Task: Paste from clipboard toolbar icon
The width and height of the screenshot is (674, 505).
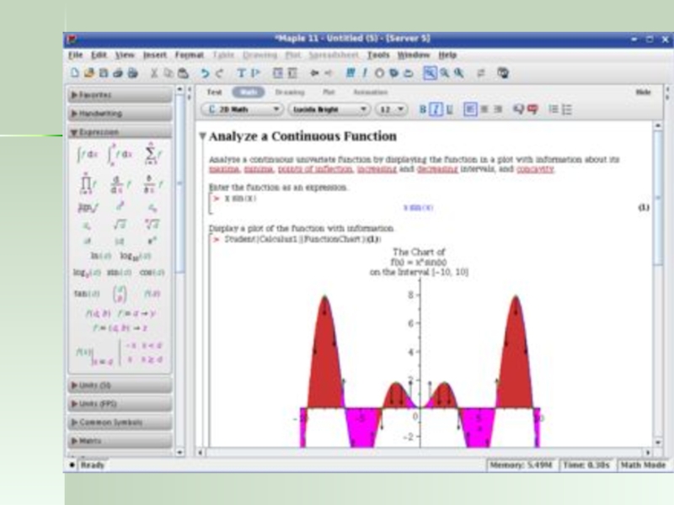Action: [x=183, y=73]
